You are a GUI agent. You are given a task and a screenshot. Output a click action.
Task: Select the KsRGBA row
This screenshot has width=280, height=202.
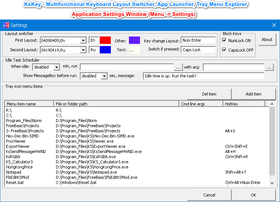tap(137, 157)
